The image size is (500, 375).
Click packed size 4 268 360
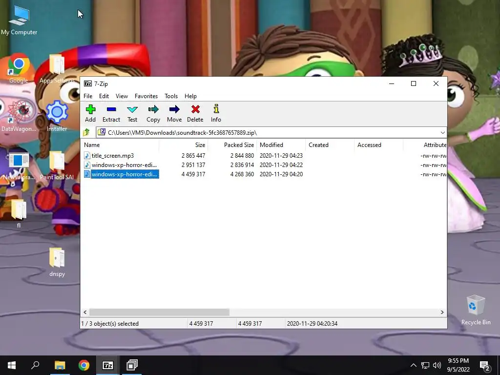pyautogui.click(x=242, y=174)
